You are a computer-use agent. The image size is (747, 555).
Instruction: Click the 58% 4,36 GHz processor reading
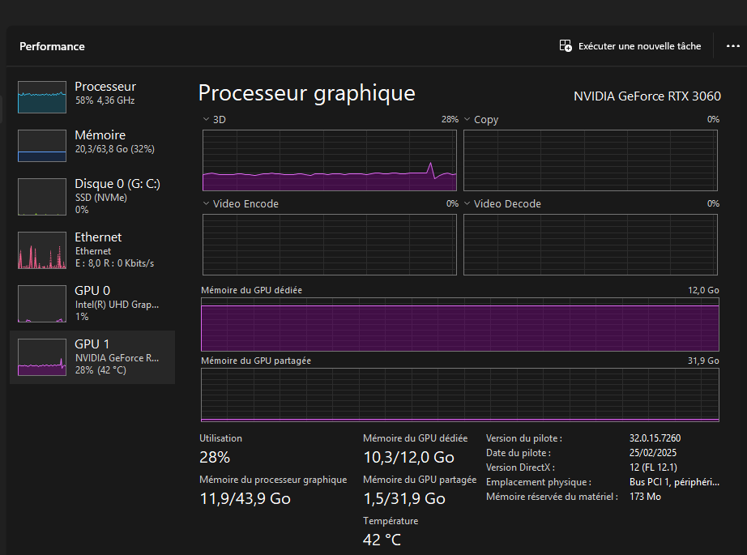click(x=105, y=100)
